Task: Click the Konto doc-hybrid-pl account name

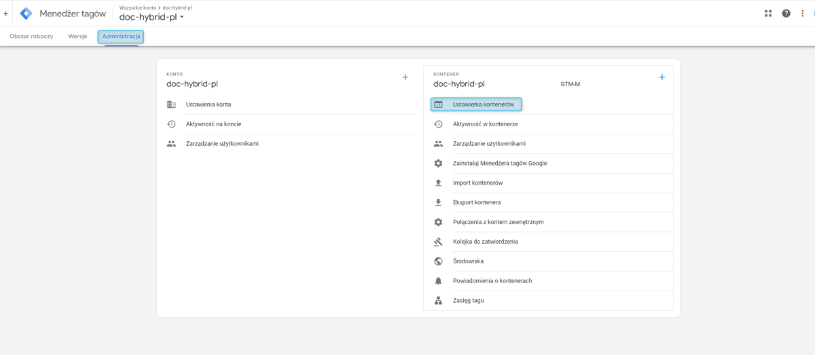Action: (x=192, y=84)
